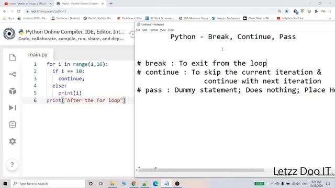Open Notepad's Format menu
Image resolution: width=335 pixels, height=188 pixels.
(153, 30)
